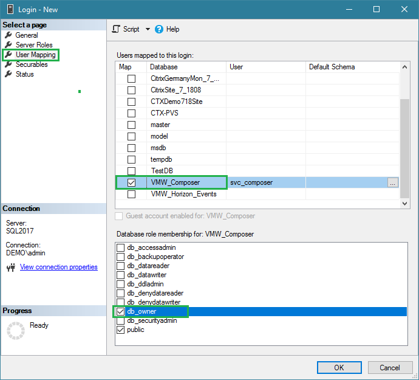Click the Script toolbar icon
419x380 pixels.
[116, 29]
